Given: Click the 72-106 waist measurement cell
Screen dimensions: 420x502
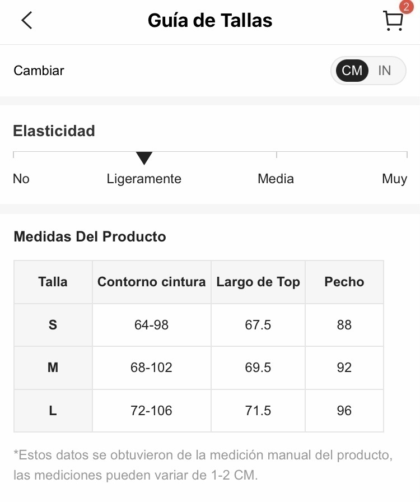Looking at the screenshot, I should tap(151, 411).
